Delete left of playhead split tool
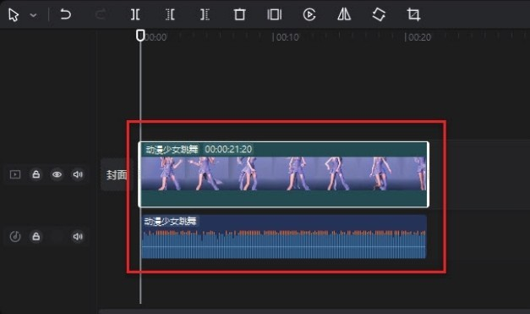Image resolution: width=530 pixels, height=314 pixels. coord(170,14)
